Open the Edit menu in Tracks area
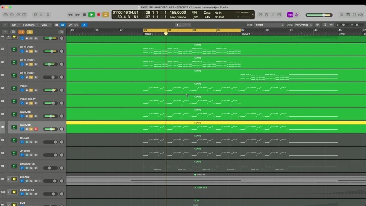The image size is (366, 206). coord(15,25)
